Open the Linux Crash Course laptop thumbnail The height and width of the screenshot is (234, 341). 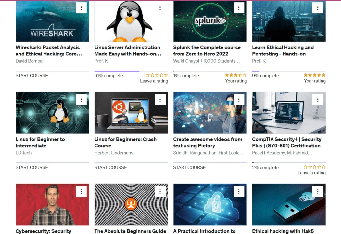point(131,112)
